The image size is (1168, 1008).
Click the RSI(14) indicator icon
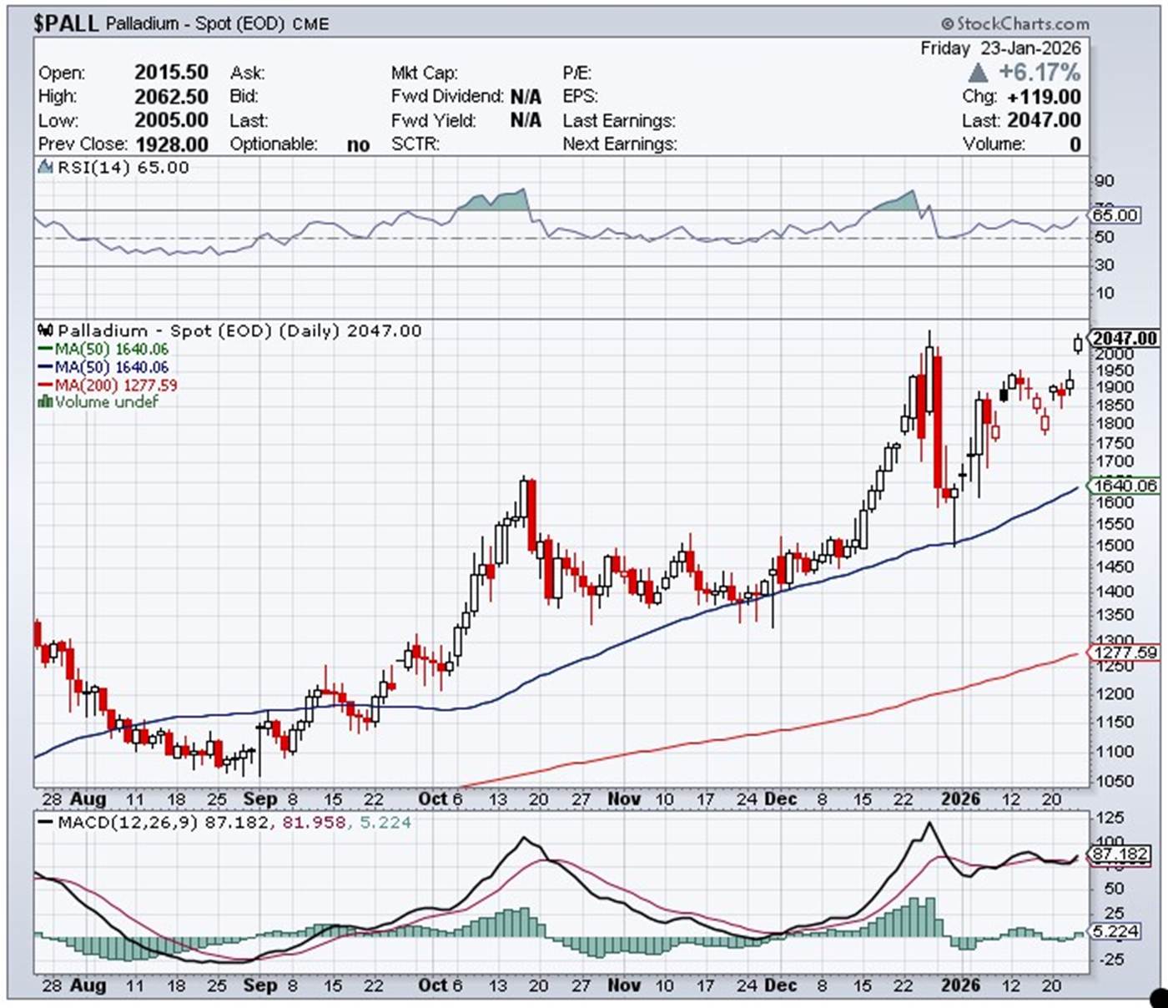(46, 168)
